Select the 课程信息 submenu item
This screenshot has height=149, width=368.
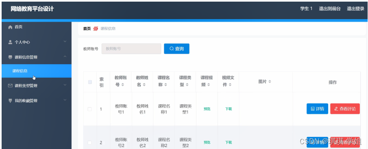[37, 71]
